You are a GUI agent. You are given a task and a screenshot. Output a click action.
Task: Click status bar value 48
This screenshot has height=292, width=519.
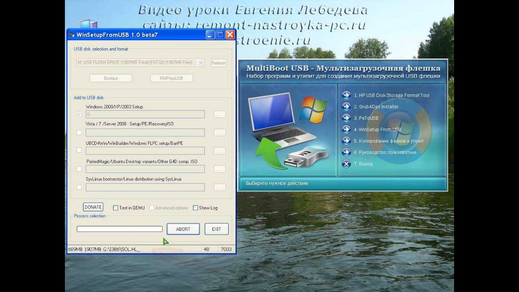[206, 249]
